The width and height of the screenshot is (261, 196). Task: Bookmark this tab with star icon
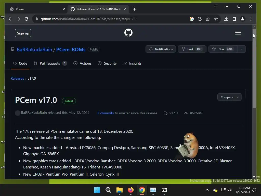click(x=216, y=19)
